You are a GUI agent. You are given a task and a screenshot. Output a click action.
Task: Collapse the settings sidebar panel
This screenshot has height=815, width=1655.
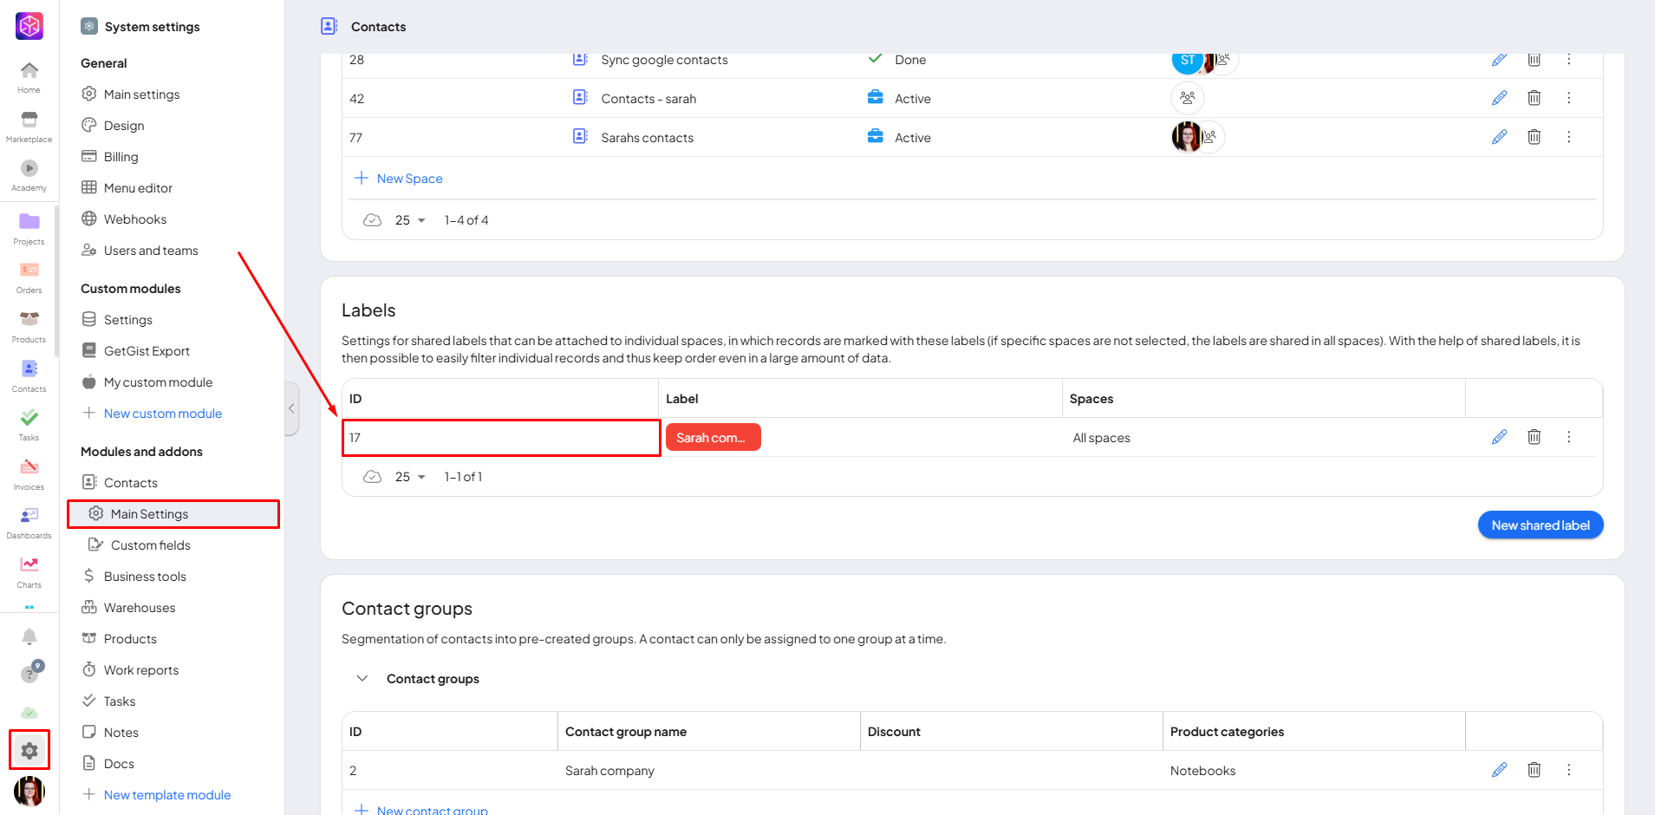(x=292, y=408)
